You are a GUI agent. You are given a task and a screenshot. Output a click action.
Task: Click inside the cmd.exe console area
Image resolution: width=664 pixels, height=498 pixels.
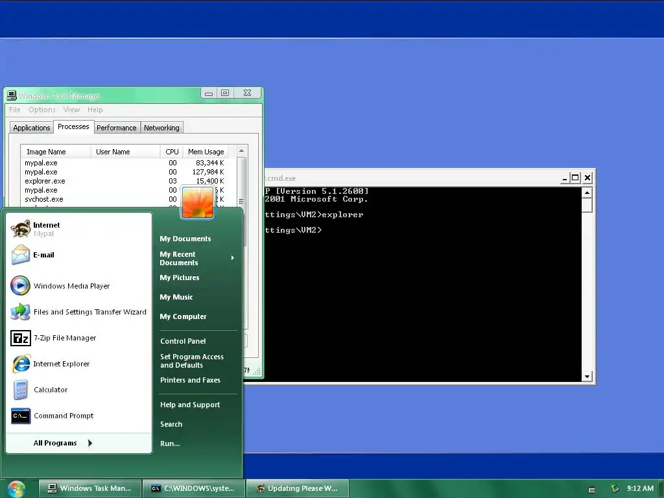click(x=423, y=285)
